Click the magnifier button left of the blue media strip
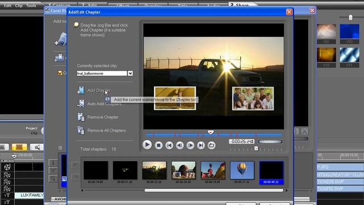 point(53,178)
